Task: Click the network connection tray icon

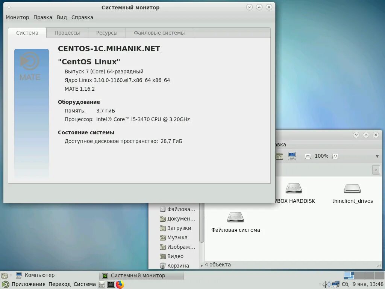Action: pyautogui.click(x=335, y=284)
